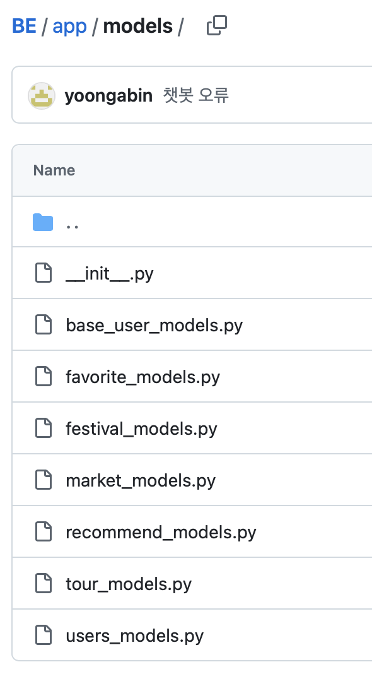Select the parent directory folder icon
Image resolution: width=372 pixels, height=674 pixels.
43,222
